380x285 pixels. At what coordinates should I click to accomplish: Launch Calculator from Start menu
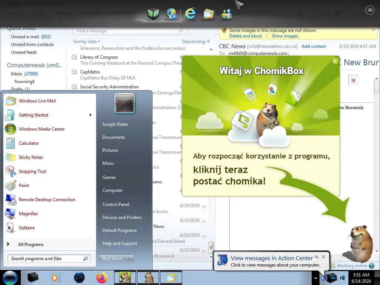(x=29, y=143)
